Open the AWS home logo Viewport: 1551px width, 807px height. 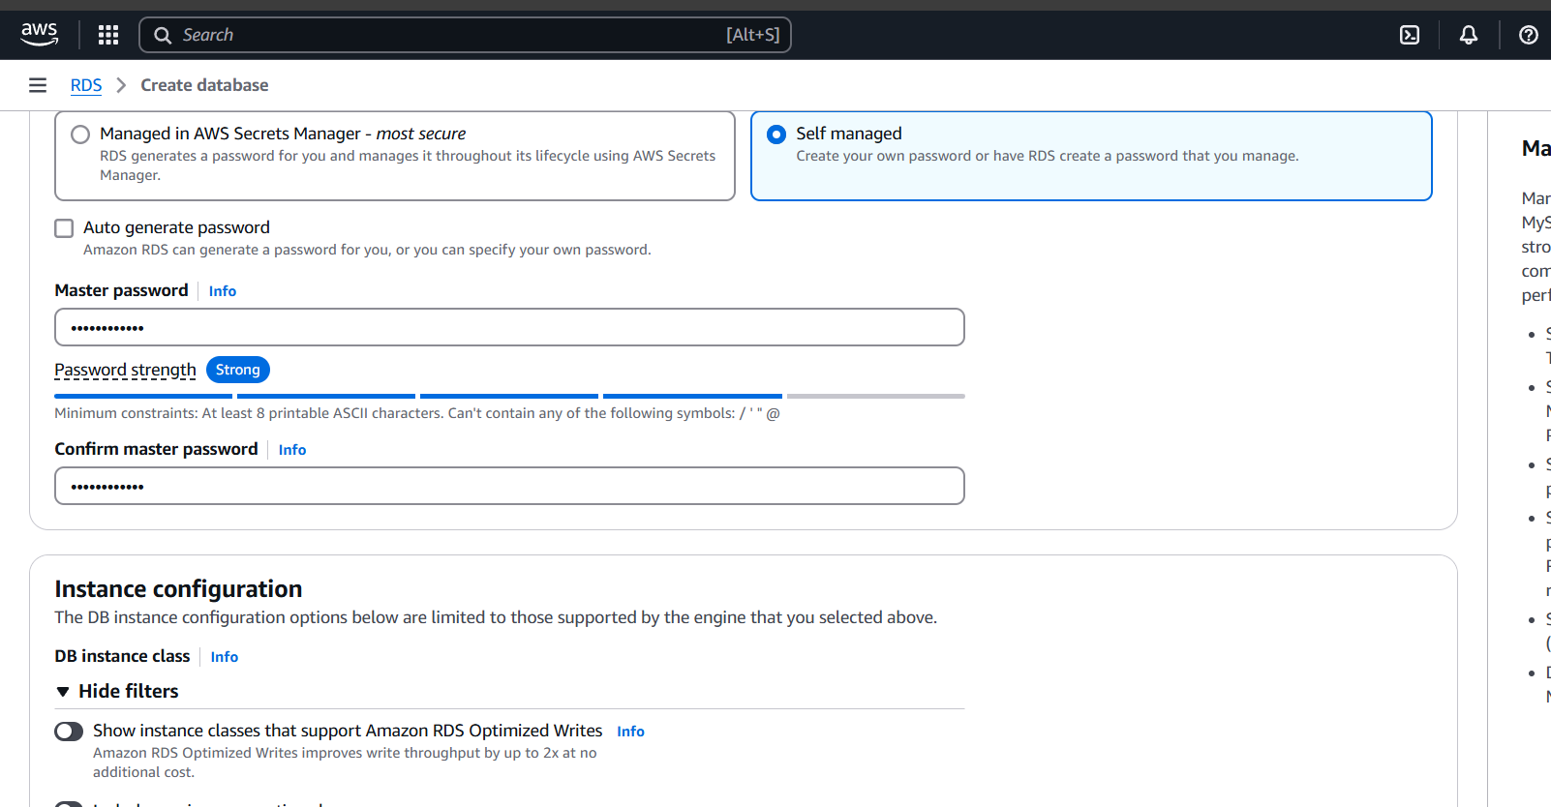[x=40, y=35]
